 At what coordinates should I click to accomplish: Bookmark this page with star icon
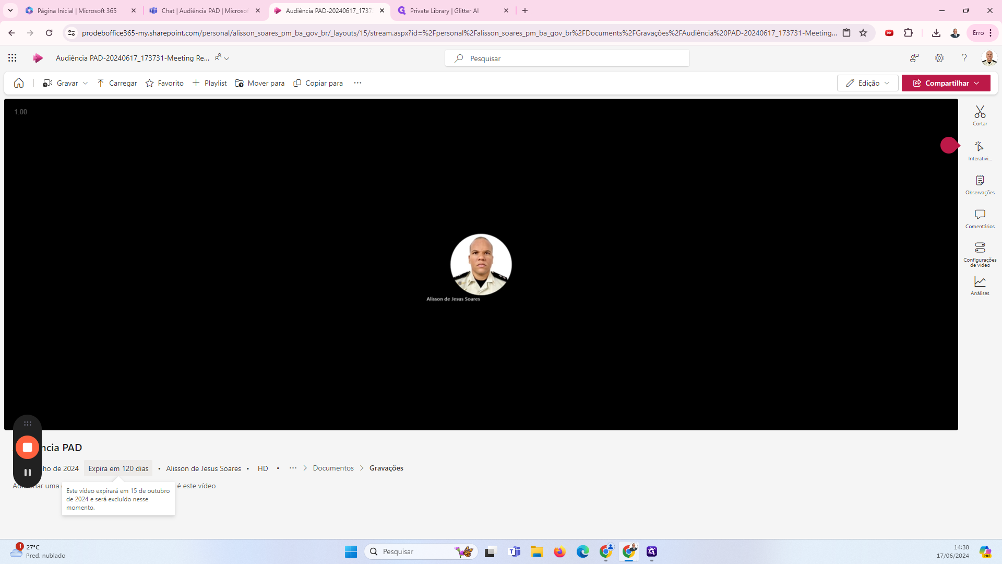(x=863, y=33)
